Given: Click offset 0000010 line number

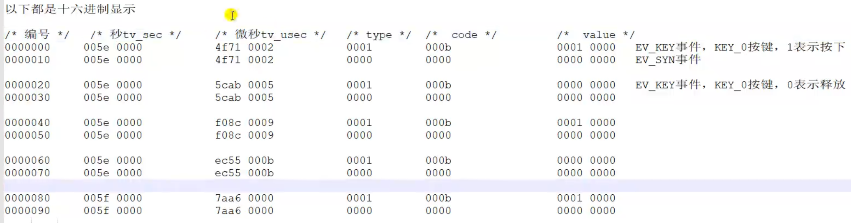Looking at the screenshot, I should 28,60.
